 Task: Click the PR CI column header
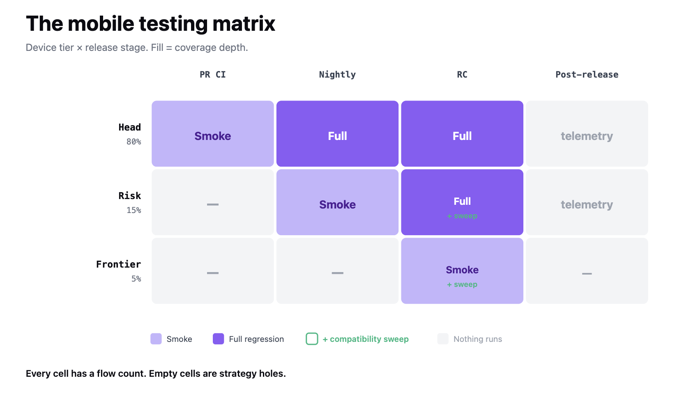[x=213, y=75]
